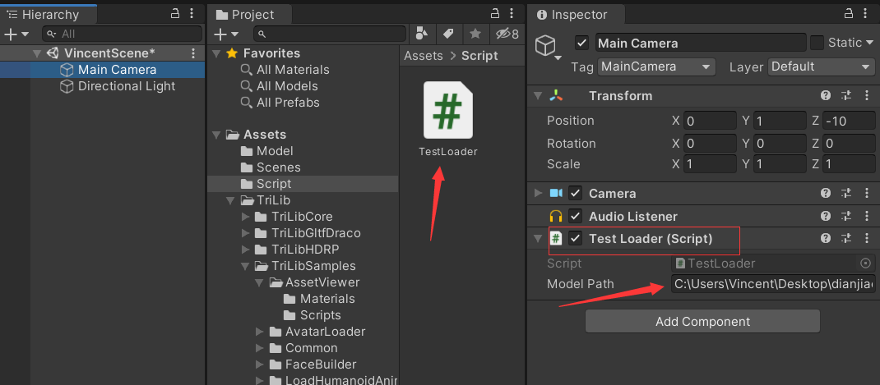This screenshot has height=385, width=880.
Task: Open the Test Loader script kebab menu
Action: tap(867, 238)
